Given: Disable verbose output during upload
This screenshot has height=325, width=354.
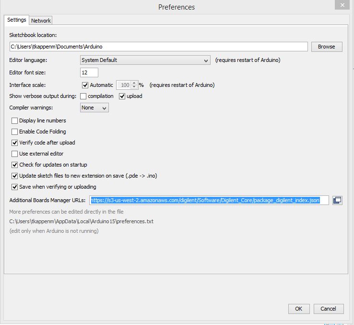Looking at the screenshot, I should coord(122,96).
